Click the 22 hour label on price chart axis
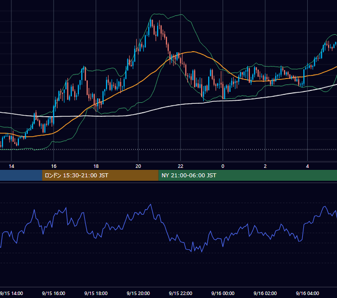337x298 pixels. [180, 166]
